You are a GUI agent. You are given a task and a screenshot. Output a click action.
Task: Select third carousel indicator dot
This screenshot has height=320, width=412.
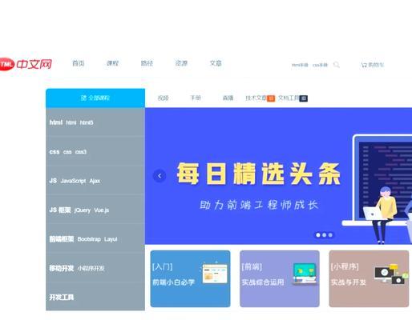click(330, 235)
